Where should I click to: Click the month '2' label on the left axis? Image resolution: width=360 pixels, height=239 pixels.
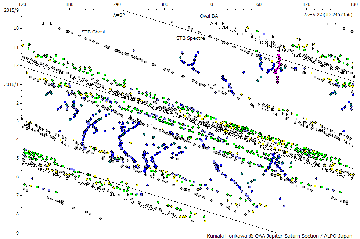pos(18,103)
